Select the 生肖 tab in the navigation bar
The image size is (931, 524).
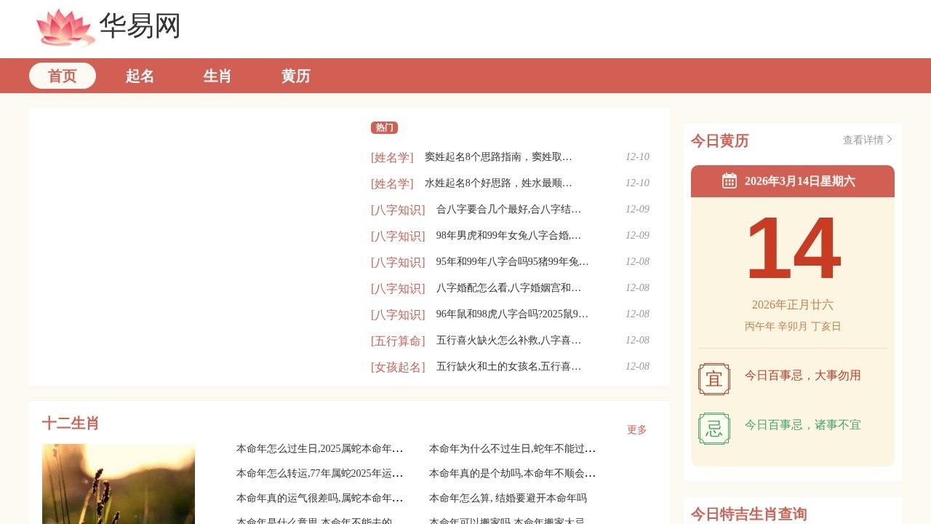(217, 76)
